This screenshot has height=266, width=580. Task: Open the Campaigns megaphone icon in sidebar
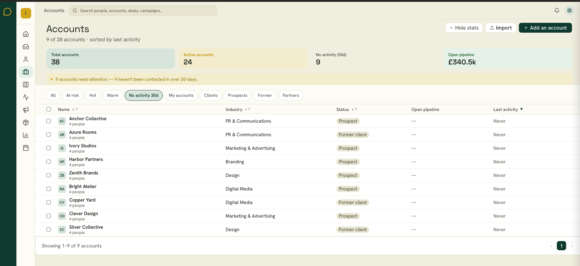point(26,110)
